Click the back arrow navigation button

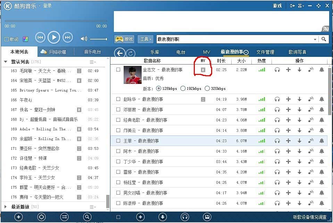point(120,53)
